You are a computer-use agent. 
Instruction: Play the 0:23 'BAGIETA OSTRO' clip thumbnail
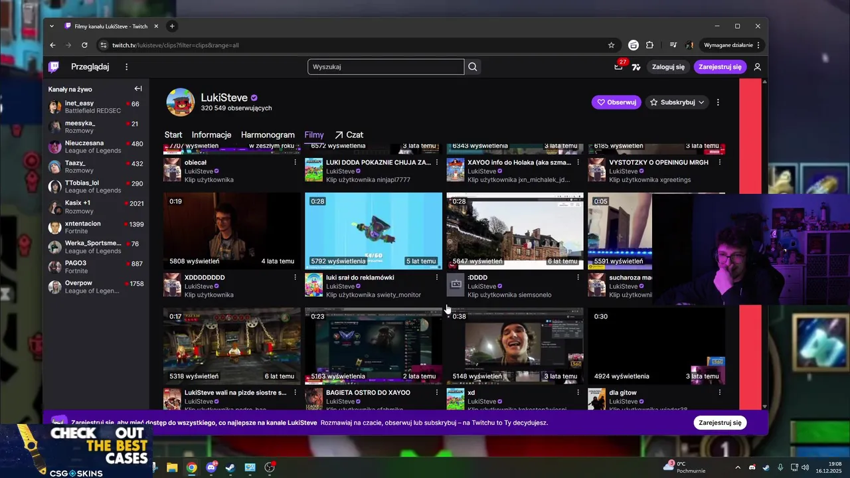point(373,346)
